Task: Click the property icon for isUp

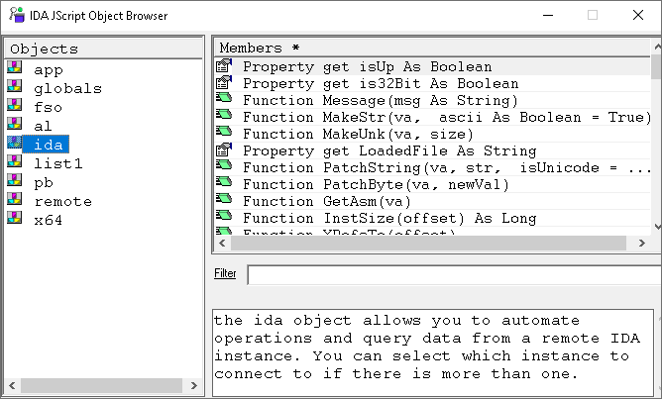Action: tap(224, 65)
